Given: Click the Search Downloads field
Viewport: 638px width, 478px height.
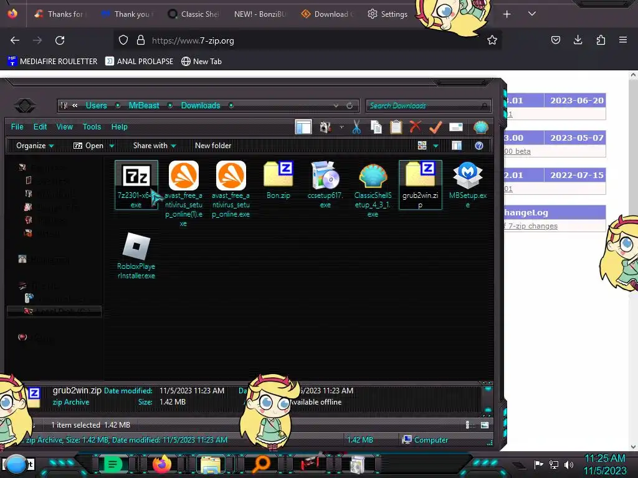Looking at the screenshot, I should pos(429,106).
